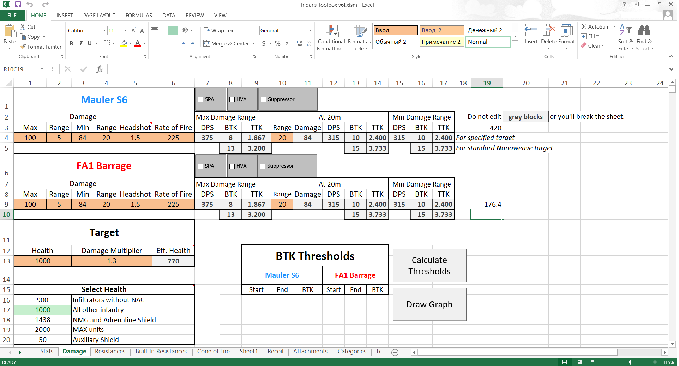Expand the formula bar
Viewport: 679px width, 366px height.
tap(671, 69)
